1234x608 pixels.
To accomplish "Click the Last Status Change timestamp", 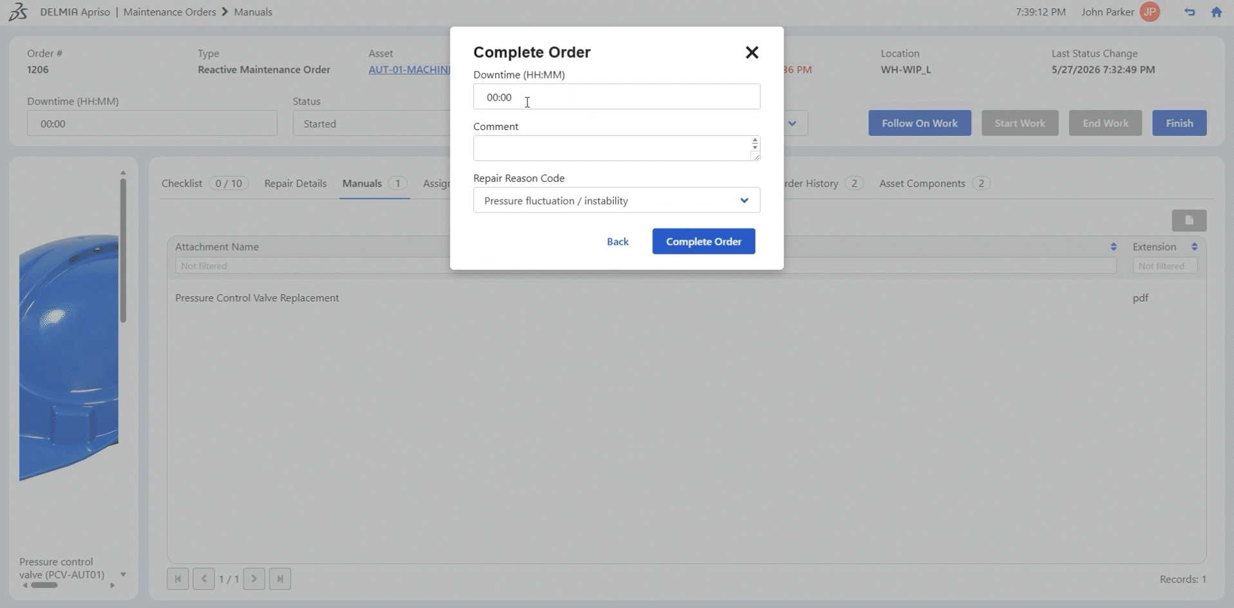I will (1103, 70).
